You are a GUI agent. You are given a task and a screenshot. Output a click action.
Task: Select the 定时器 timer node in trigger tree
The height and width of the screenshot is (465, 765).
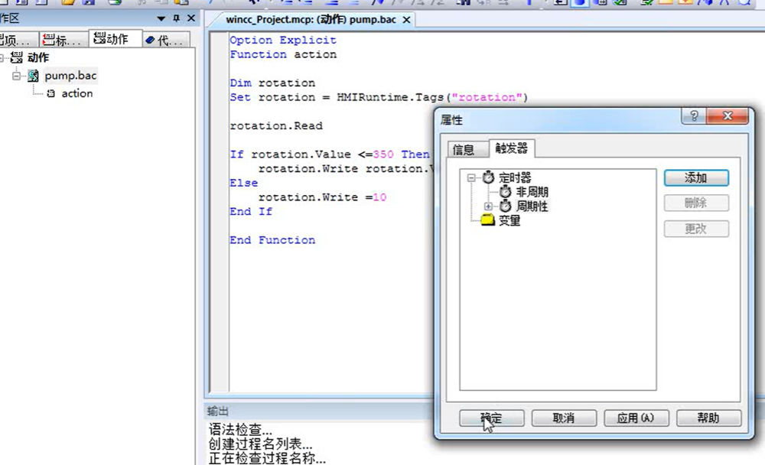514,178
